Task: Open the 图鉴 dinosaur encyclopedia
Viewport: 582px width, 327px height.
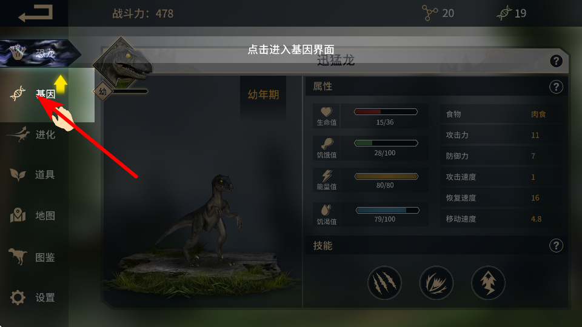Action: point(34,257)
